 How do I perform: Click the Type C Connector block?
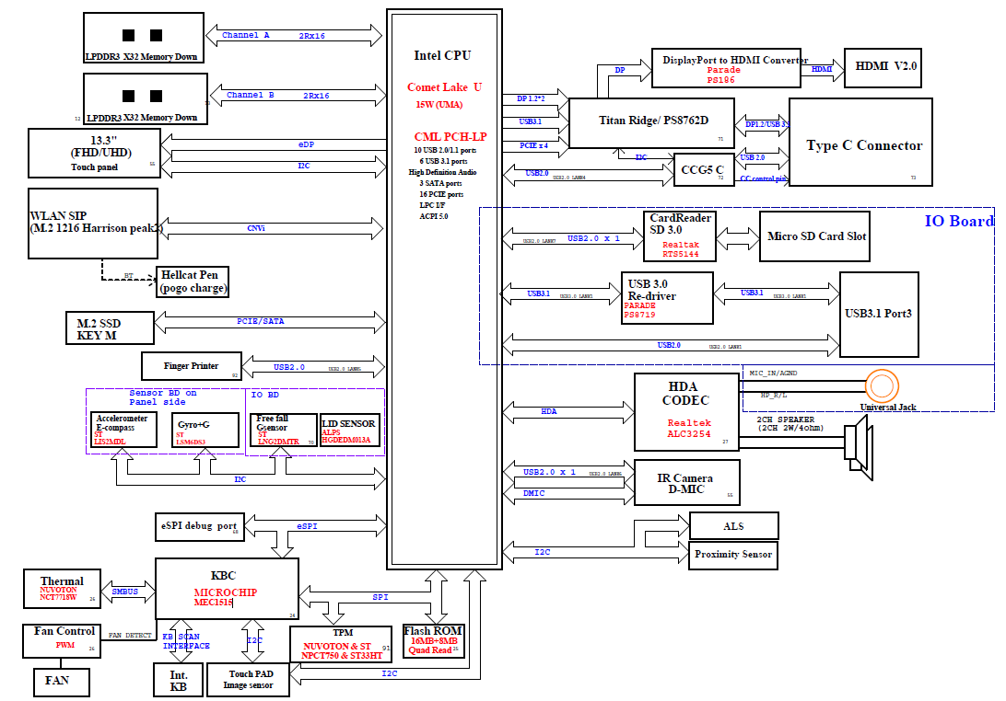click(863, 145)
